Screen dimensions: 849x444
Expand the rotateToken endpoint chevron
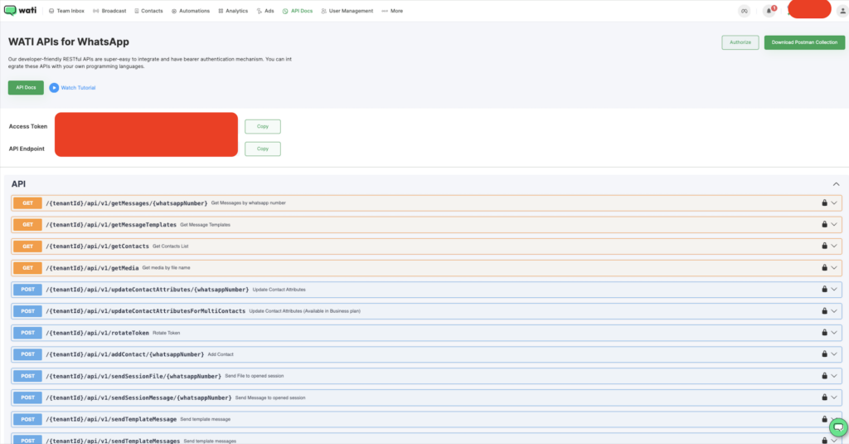[x=834, y=333]
